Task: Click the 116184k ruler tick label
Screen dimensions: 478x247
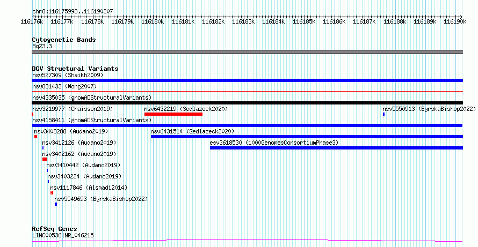Action: 274,21
